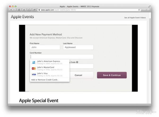159x117 pixels.
Task: Click the Add New Payment Method title
Action: tap(46, 34)
